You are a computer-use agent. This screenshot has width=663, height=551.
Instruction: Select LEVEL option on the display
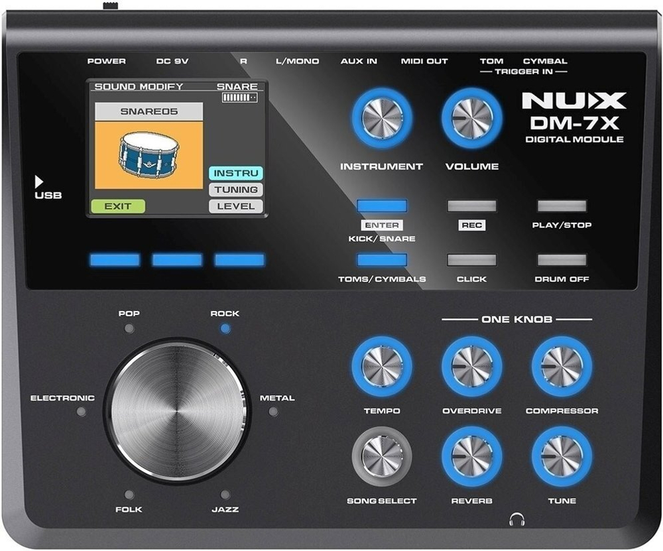pyautogui.click(x=236, y=206)
